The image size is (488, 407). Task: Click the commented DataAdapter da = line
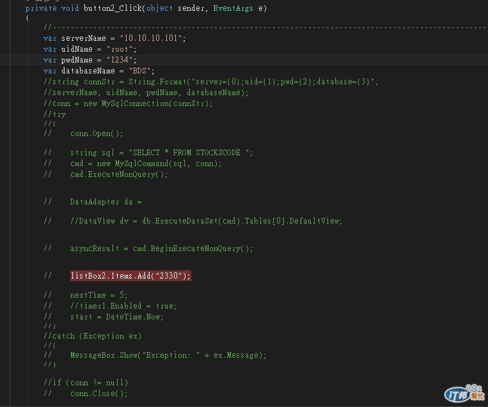(93, 202)
